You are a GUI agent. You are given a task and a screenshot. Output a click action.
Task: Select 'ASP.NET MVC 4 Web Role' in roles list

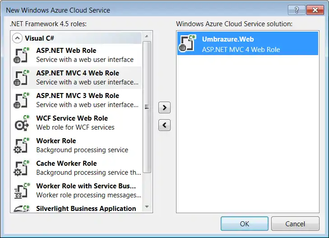tap(77, 78)
